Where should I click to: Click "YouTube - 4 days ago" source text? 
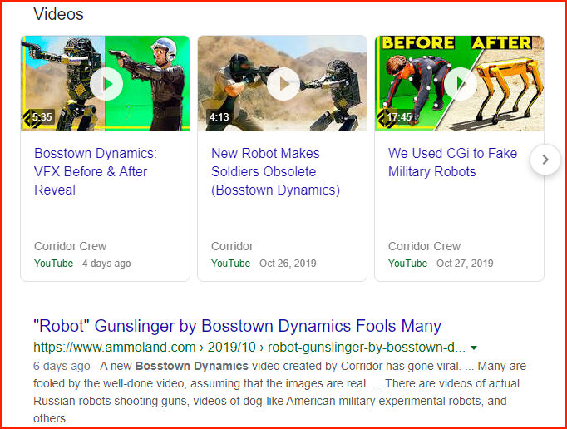tap(82, 264)
